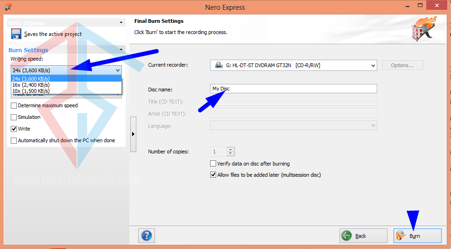Enable Determine maximum speed checkbox
Screen dimensions: 451x249
[14, 105]
